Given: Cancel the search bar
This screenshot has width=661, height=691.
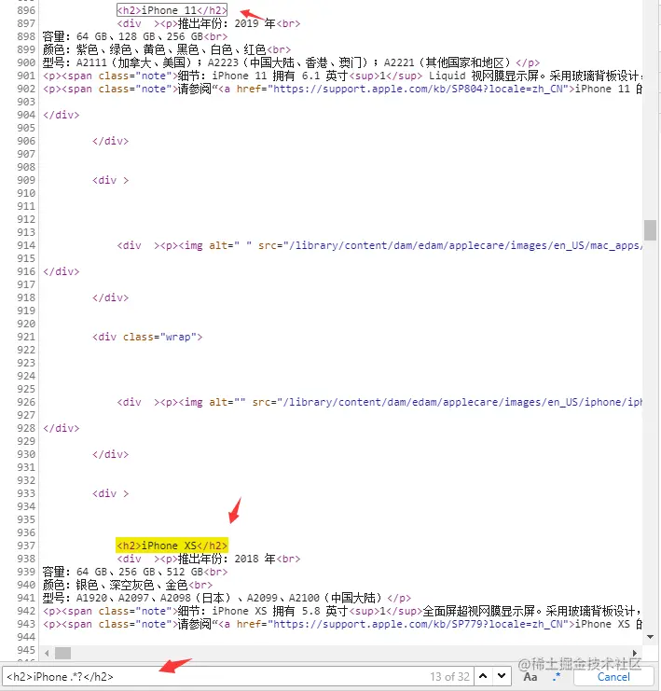Looking at the screenshot, I should point(613,677).
